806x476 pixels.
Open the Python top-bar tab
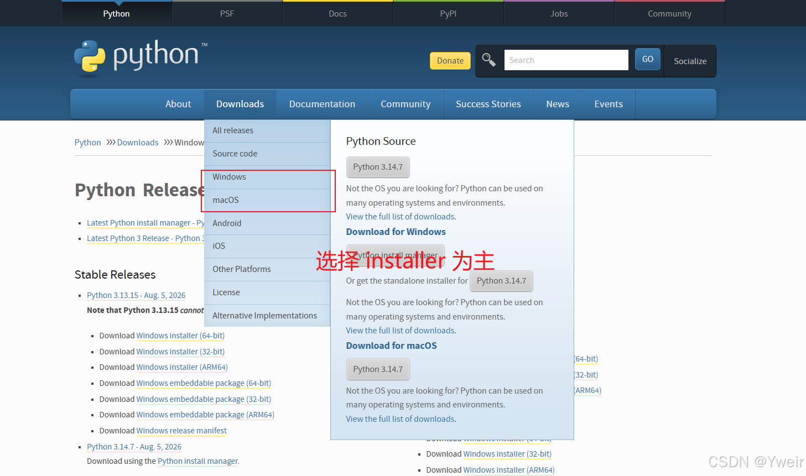click(116, 13)
